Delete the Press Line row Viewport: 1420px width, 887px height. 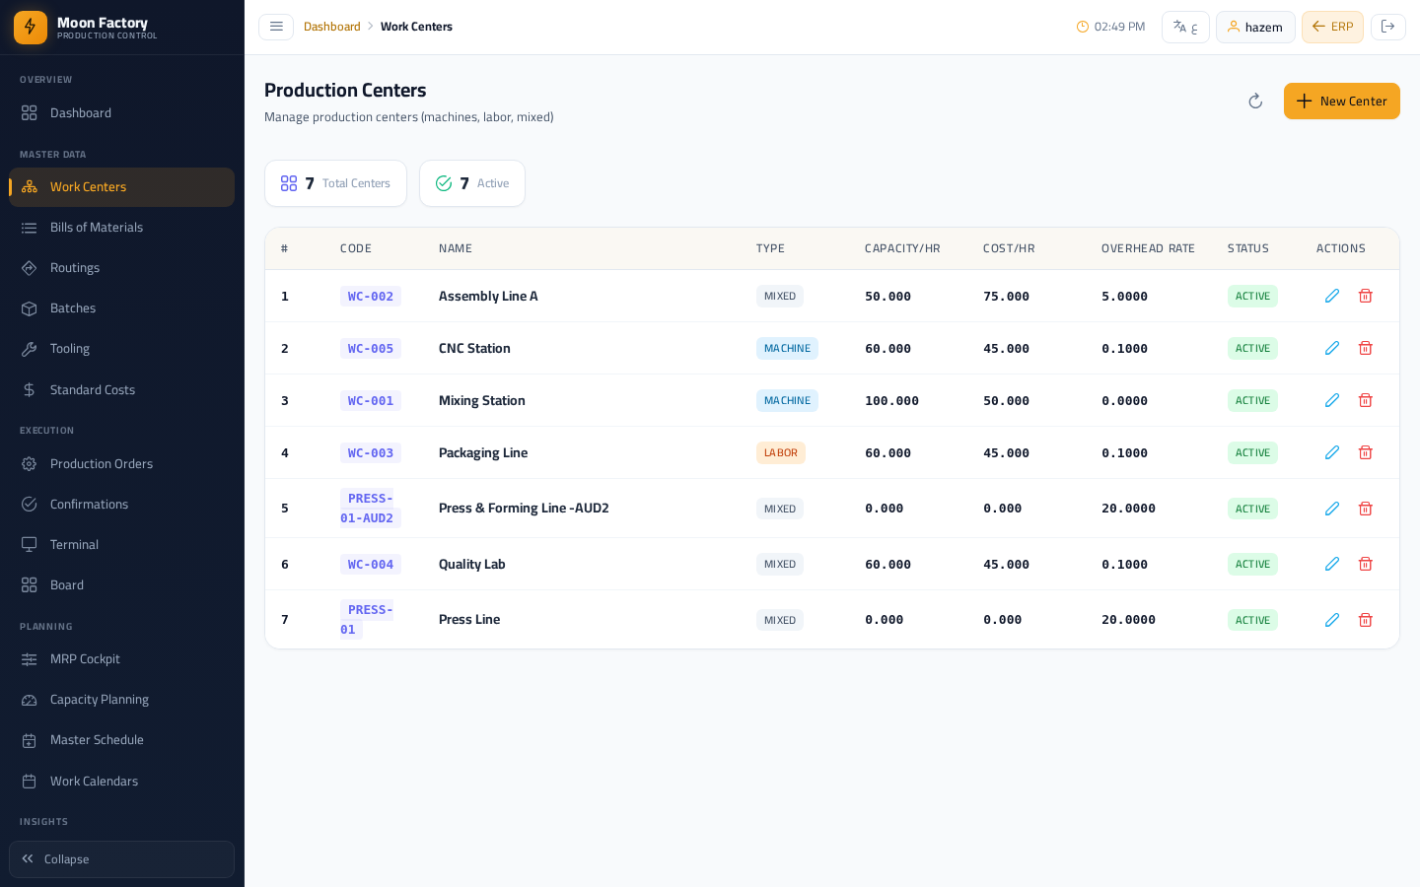point(1366,620)
